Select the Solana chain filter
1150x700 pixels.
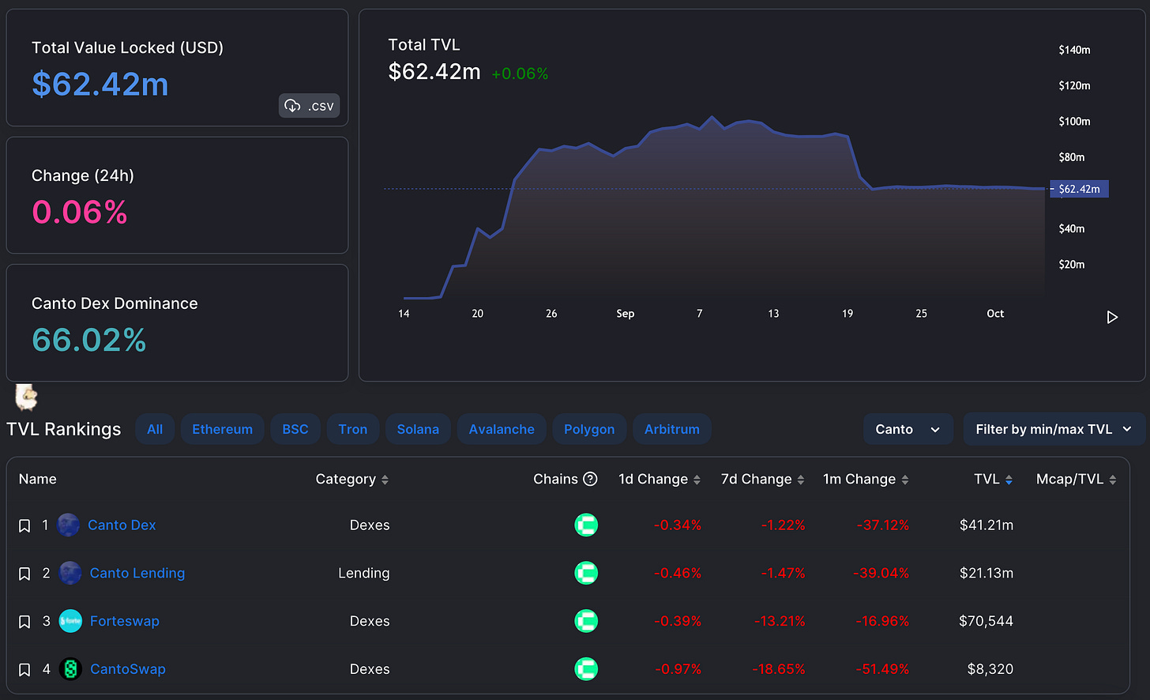pyautogui.click(x=418, y=429)
